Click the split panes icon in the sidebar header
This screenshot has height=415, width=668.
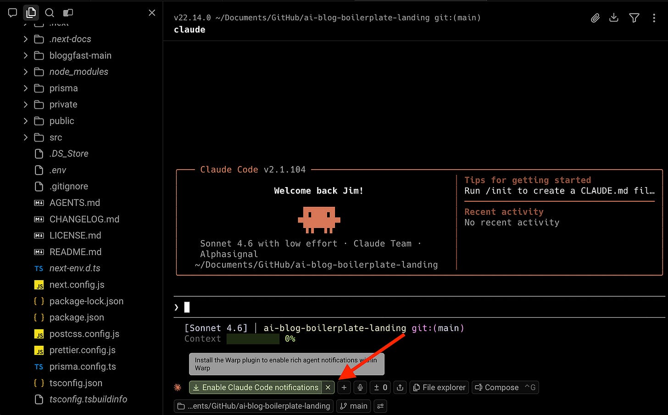[68, 13]
